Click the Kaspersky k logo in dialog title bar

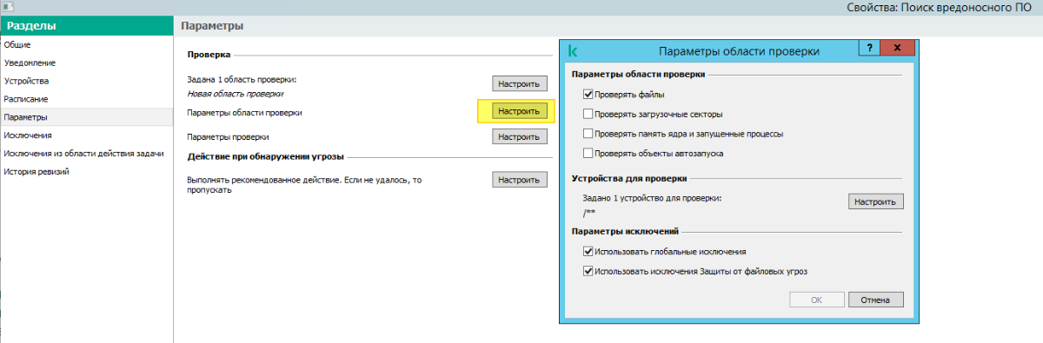[x=572, y=50]
